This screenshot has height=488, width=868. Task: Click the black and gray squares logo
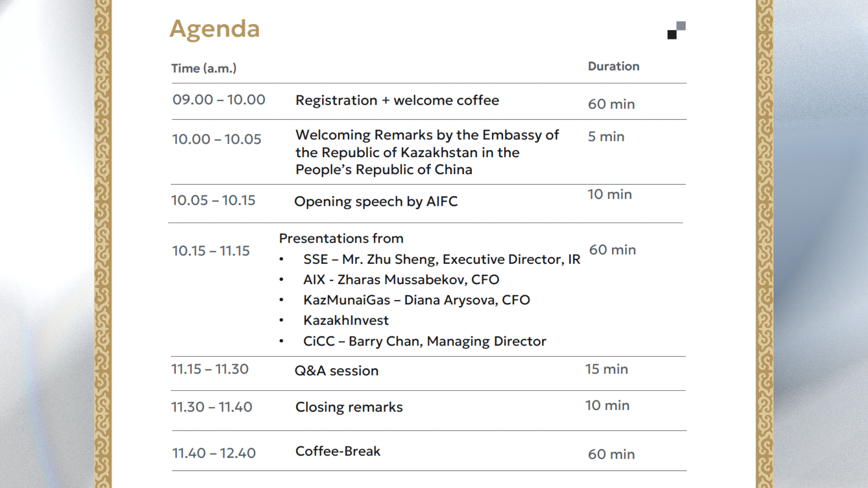[676, 30]
